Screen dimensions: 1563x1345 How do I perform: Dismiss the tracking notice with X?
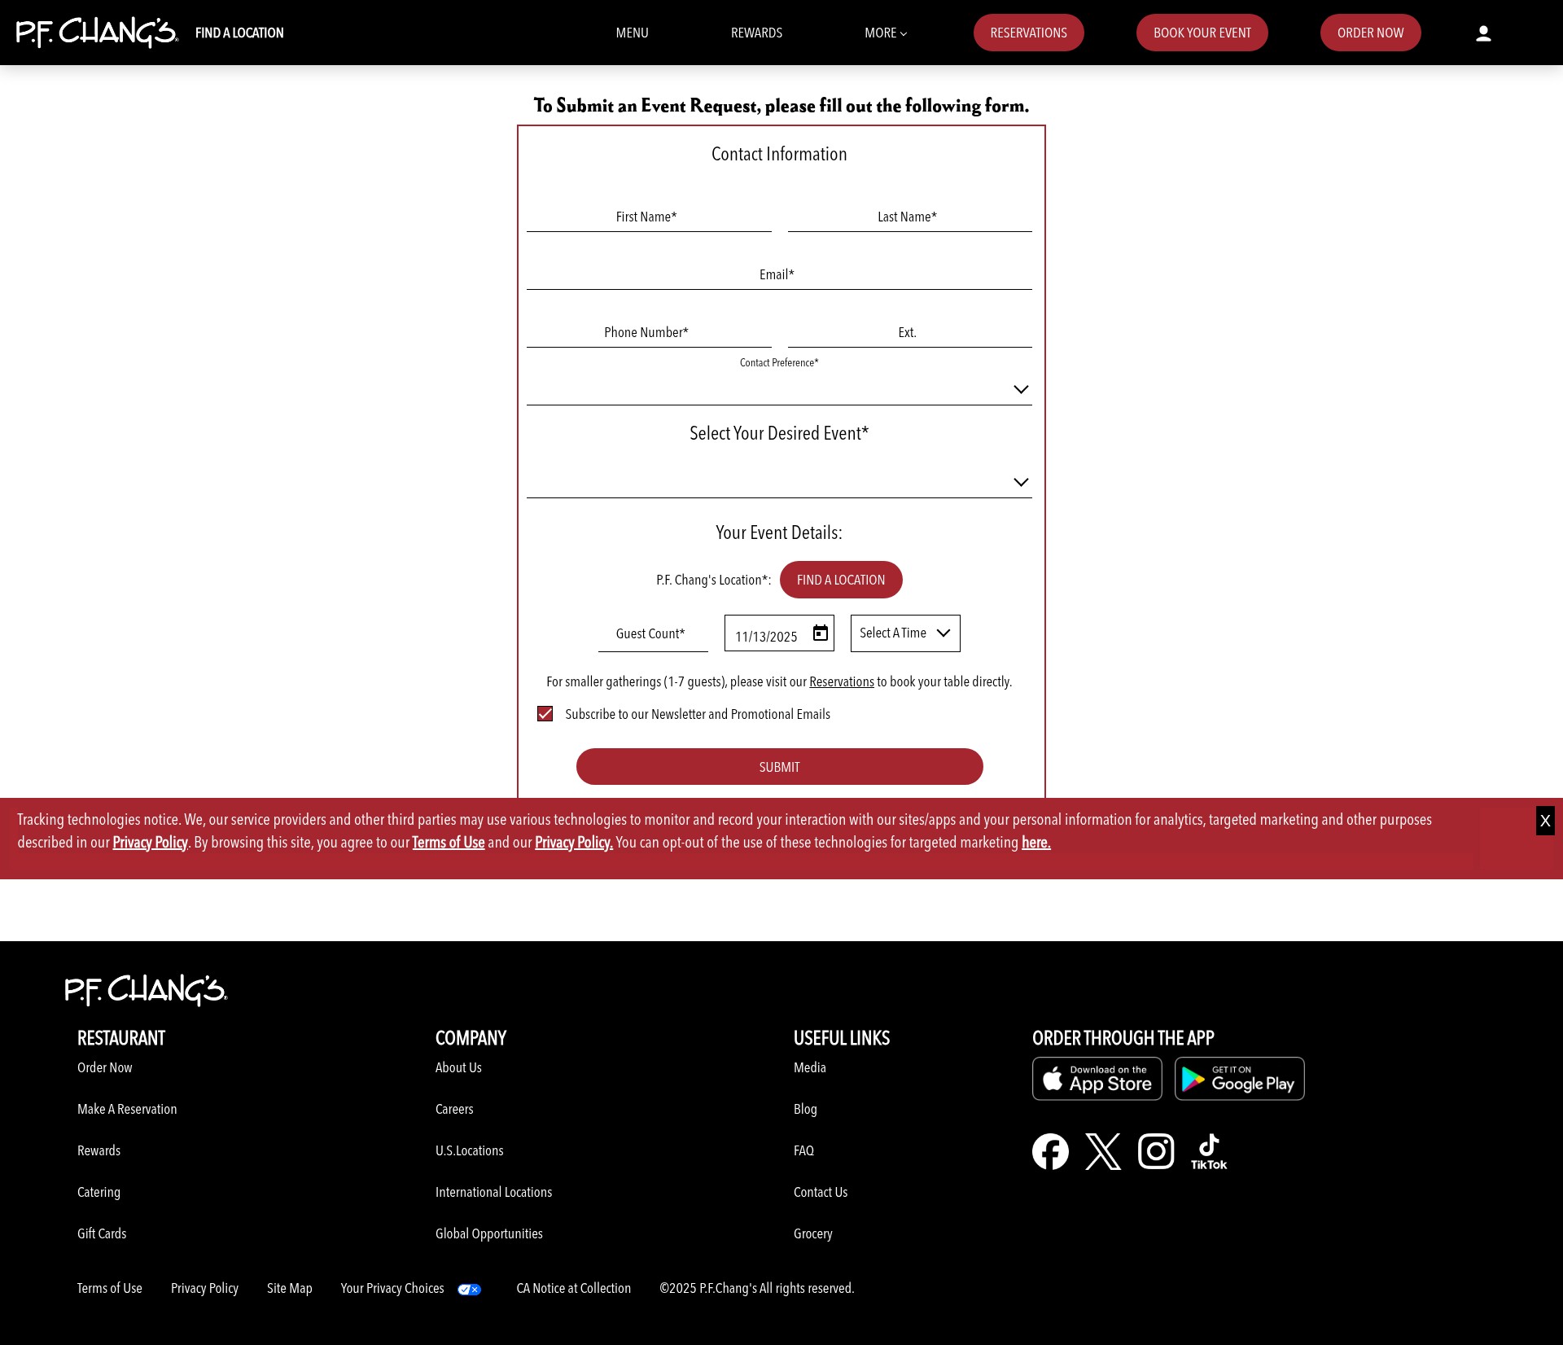pos(1545,821)
